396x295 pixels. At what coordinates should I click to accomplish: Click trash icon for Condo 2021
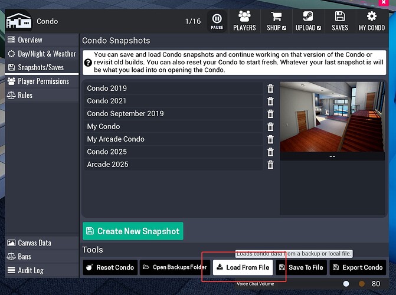[270, 101]
